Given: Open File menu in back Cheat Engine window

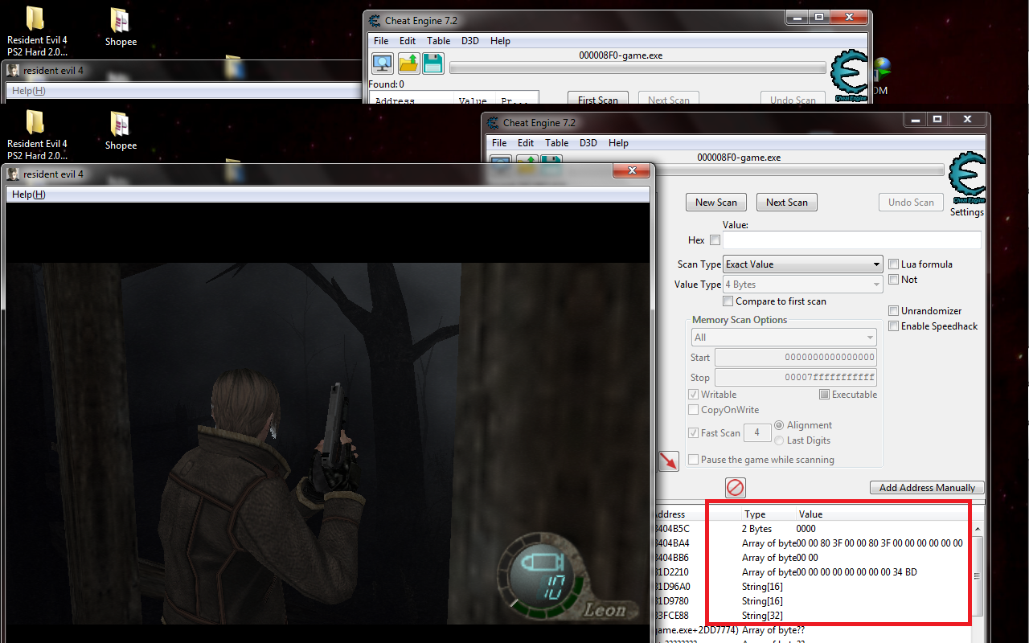Looking at the screenshot, I should tap(381, 41).
